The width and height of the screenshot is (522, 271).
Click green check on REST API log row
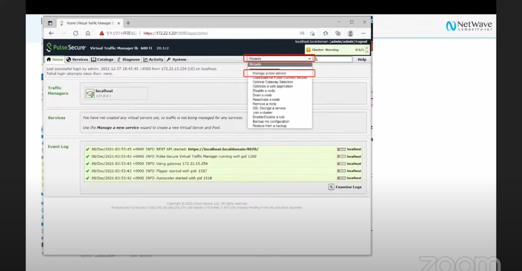(x=88, y=149)
